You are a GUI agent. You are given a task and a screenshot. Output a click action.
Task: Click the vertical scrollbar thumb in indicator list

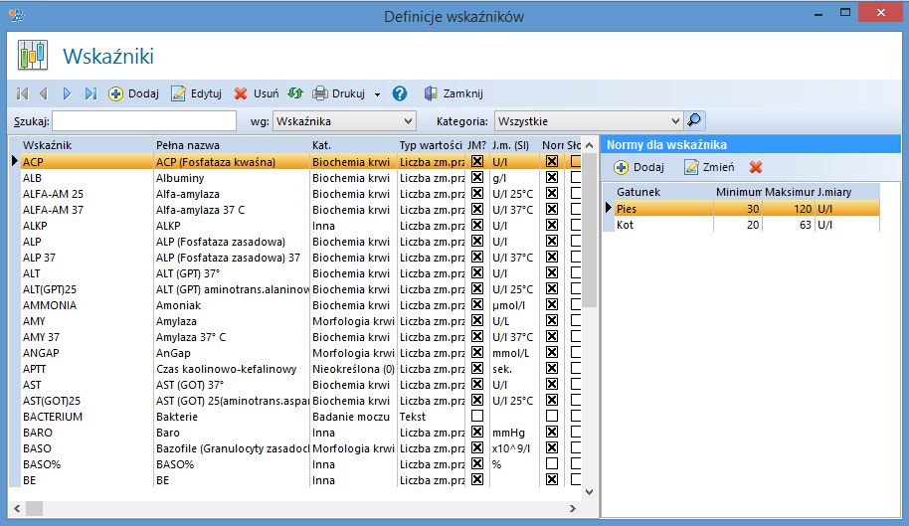click(x=590, y=232)
